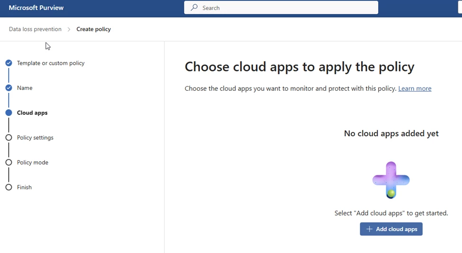Viewport: 462px width, 253px height.
Task: Click the colorful plus illustration
Action: click(391, 180)
